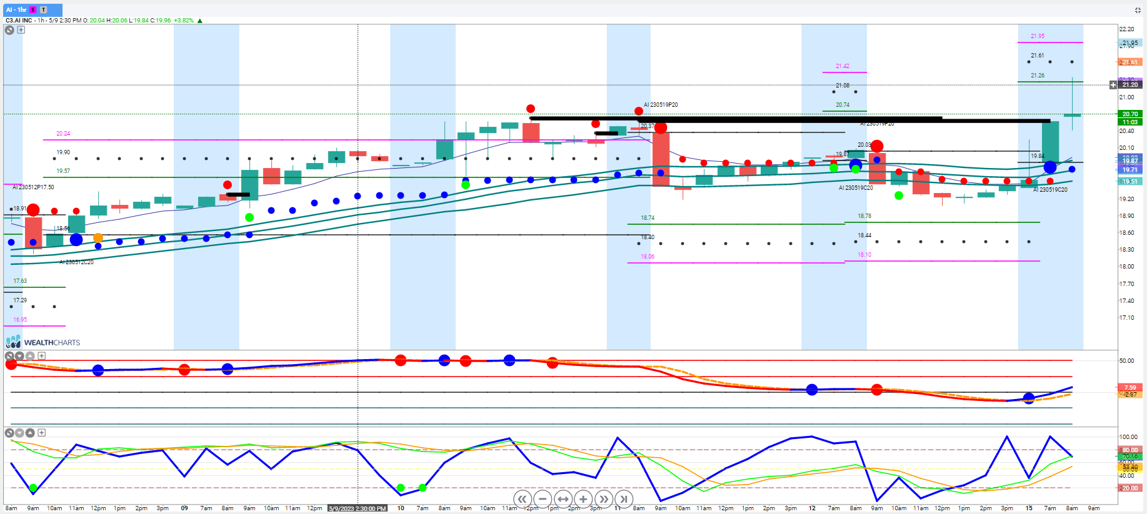Click the 12 date marker on time axis
Screen dimensions: 1147x514
pyautogui.click(x=812, y=508)
